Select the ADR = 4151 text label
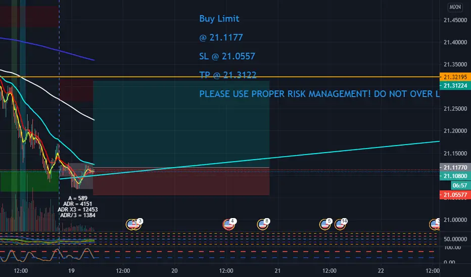The width and height of the screenshot is (471, 277). click(77, 204)
